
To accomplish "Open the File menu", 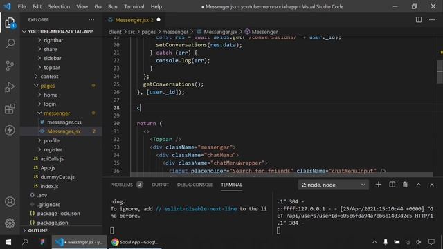I will (21, 6).
